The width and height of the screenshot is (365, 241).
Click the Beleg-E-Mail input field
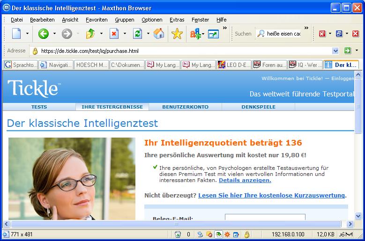265,217
